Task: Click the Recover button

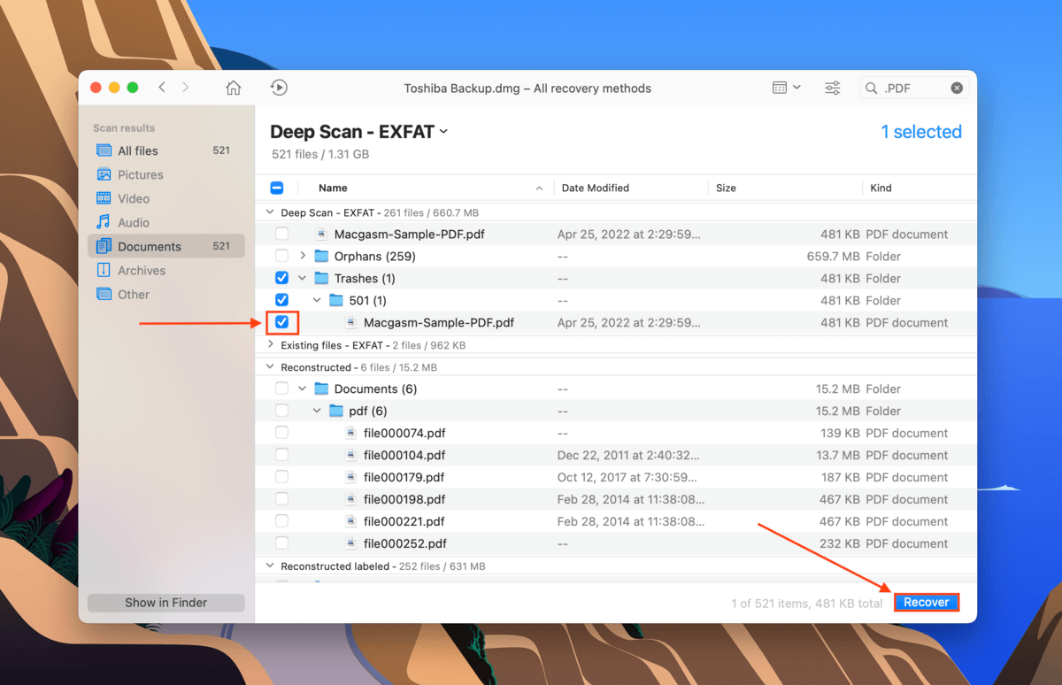Action: click(x=926, y=602)
